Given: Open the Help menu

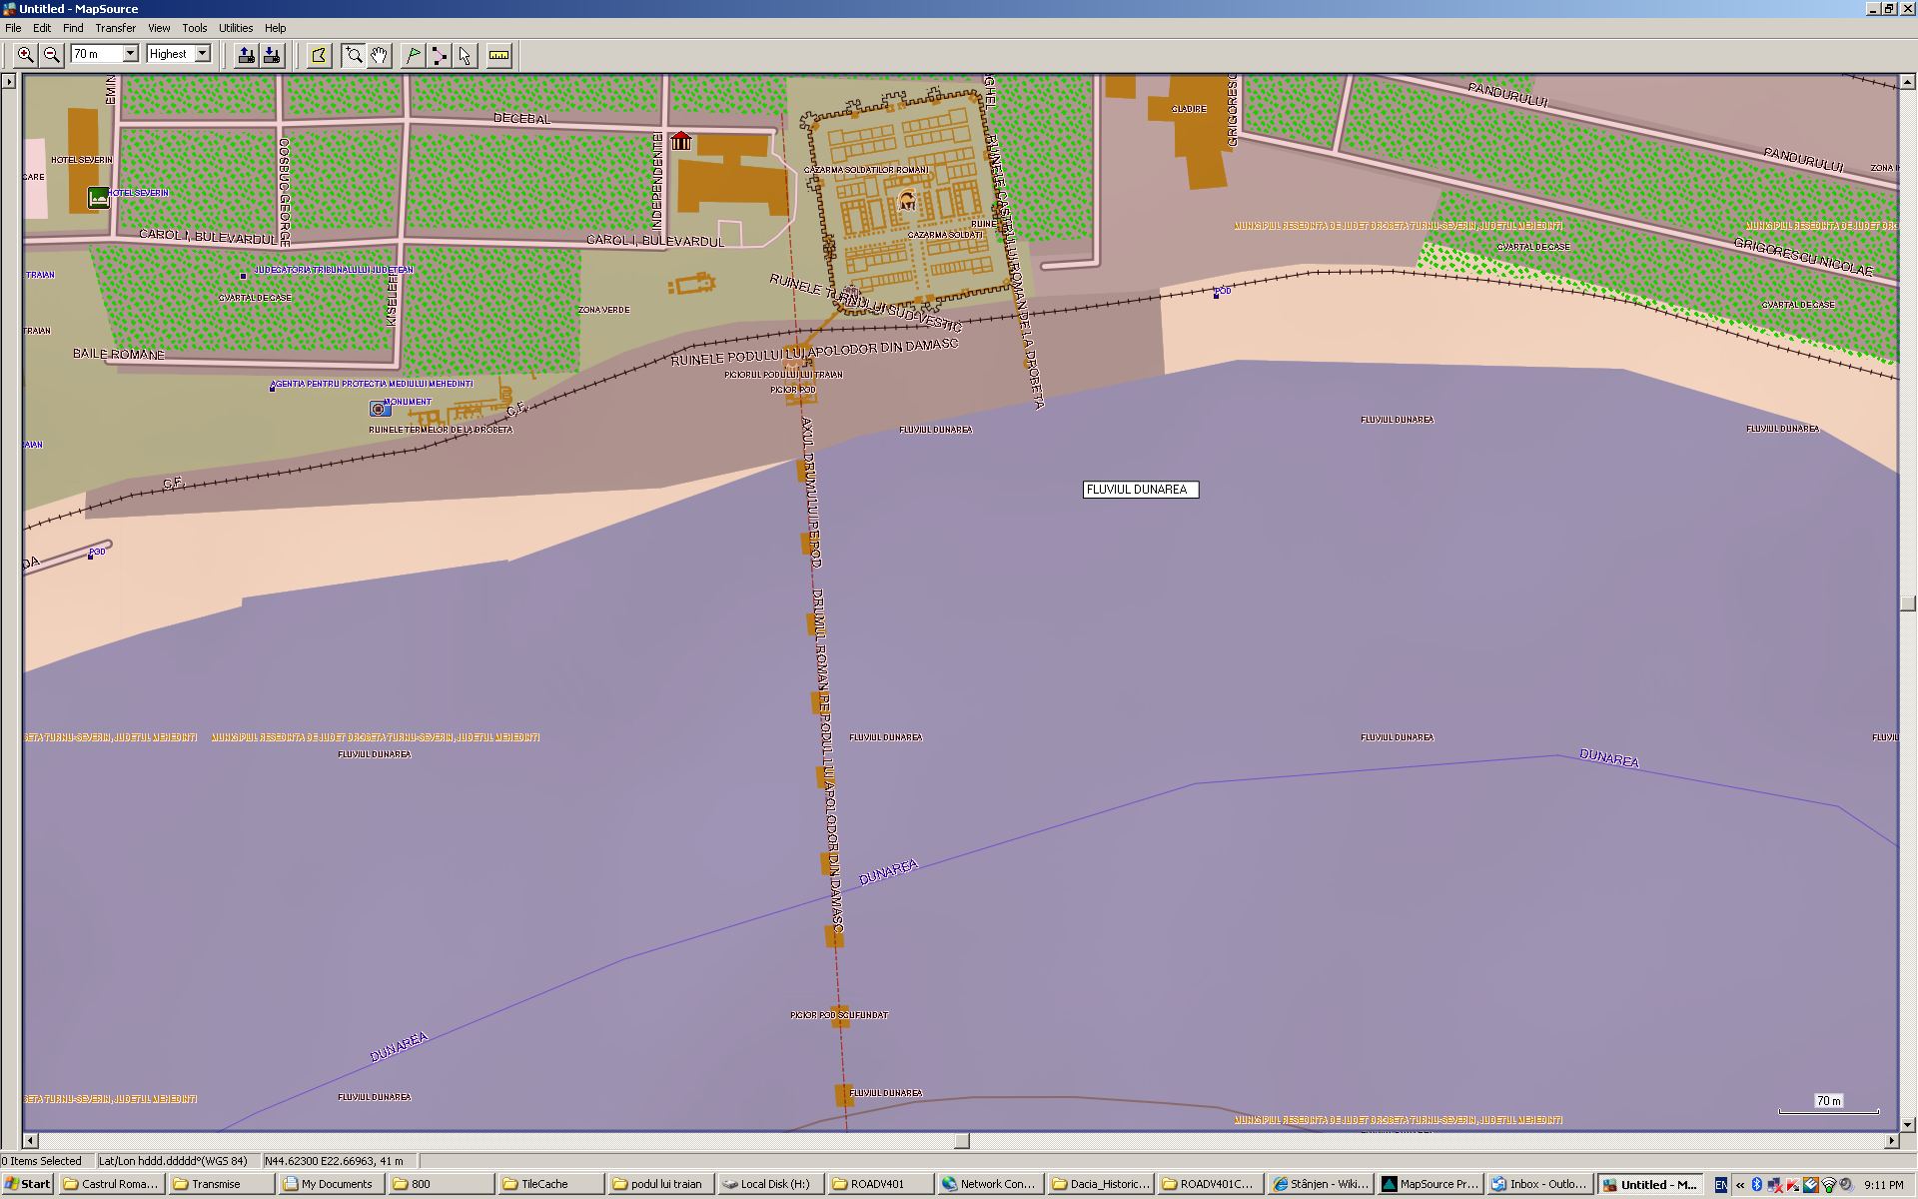Looking at the screenshot, I should coord(275,28).
